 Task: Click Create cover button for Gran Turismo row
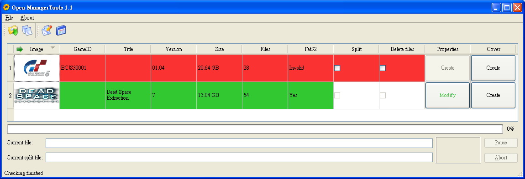(x=493, y=68)
